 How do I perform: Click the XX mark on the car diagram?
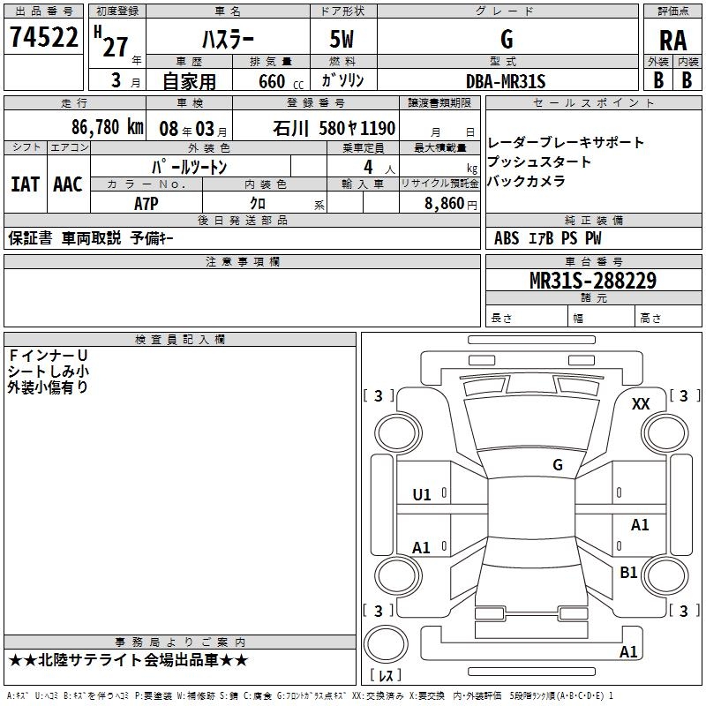pos(641,403)
